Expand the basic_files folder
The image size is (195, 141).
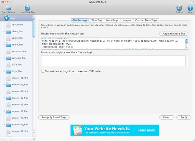4,71
